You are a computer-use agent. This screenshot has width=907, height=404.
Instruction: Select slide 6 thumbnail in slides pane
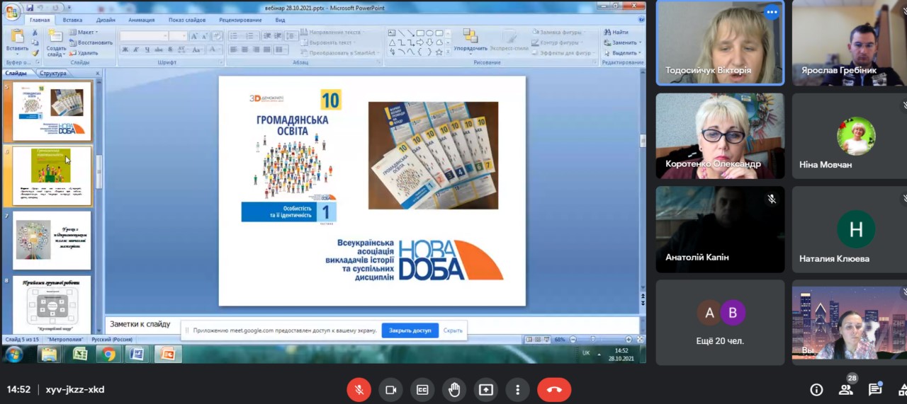tap(52, 175)
